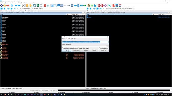Viewport: 172px width, 96px height.
Task: Click F8 Удаление in function key bar
Action: point(135,92)
